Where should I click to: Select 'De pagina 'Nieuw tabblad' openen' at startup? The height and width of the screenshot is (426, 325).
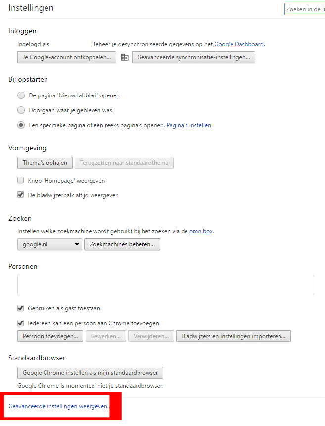[21, 95]
